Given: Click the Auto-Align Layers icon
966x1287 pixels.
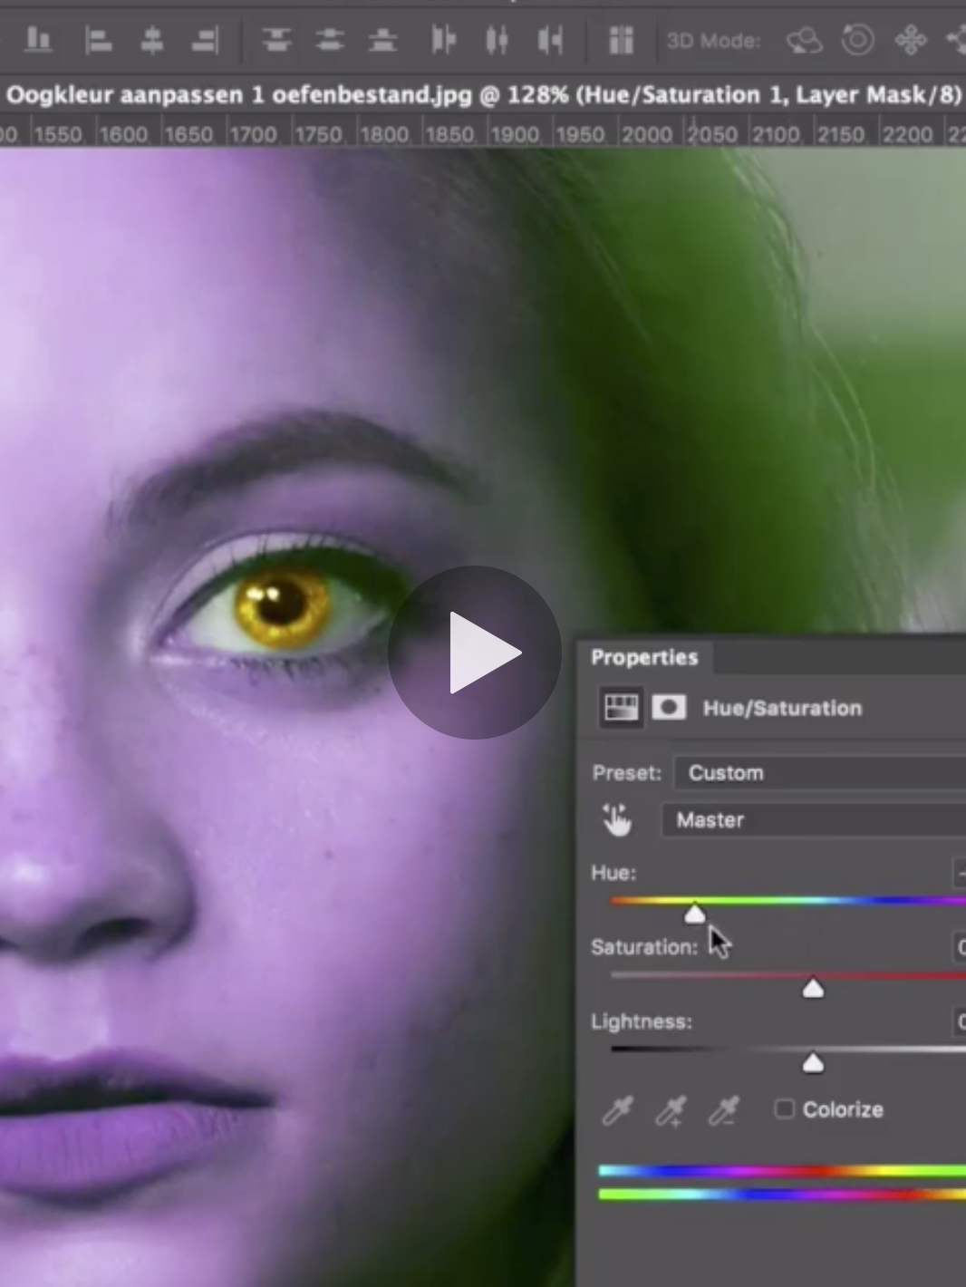Looking at the screenshot, I should pyautogui.click(x=621, y=40).
